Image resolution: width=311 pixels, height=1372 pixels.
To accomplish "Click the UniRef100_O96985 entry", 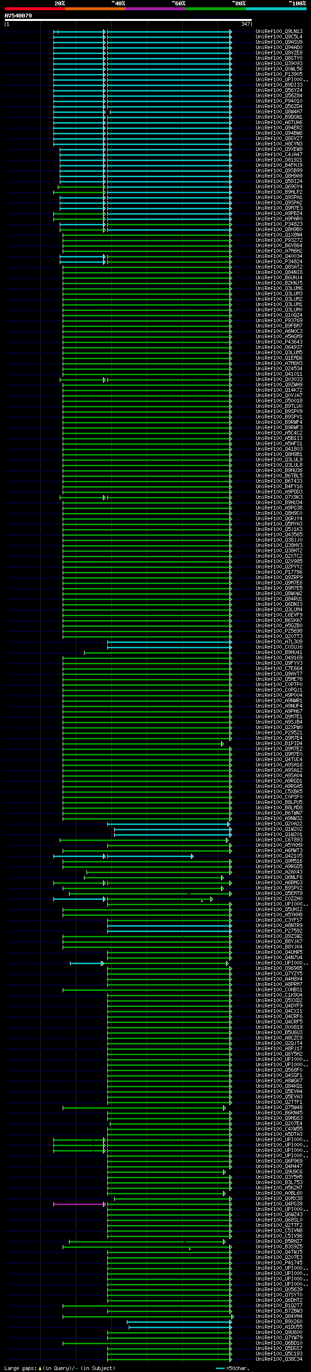I will click(279, 968).
